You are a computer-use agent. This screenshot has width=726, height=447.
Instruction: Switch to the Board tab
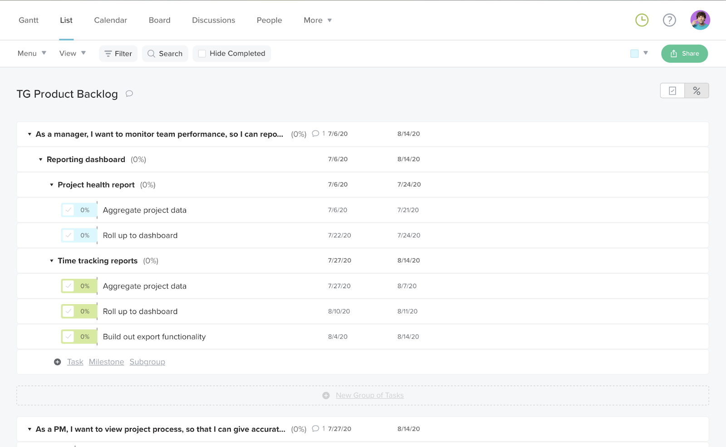159,20
